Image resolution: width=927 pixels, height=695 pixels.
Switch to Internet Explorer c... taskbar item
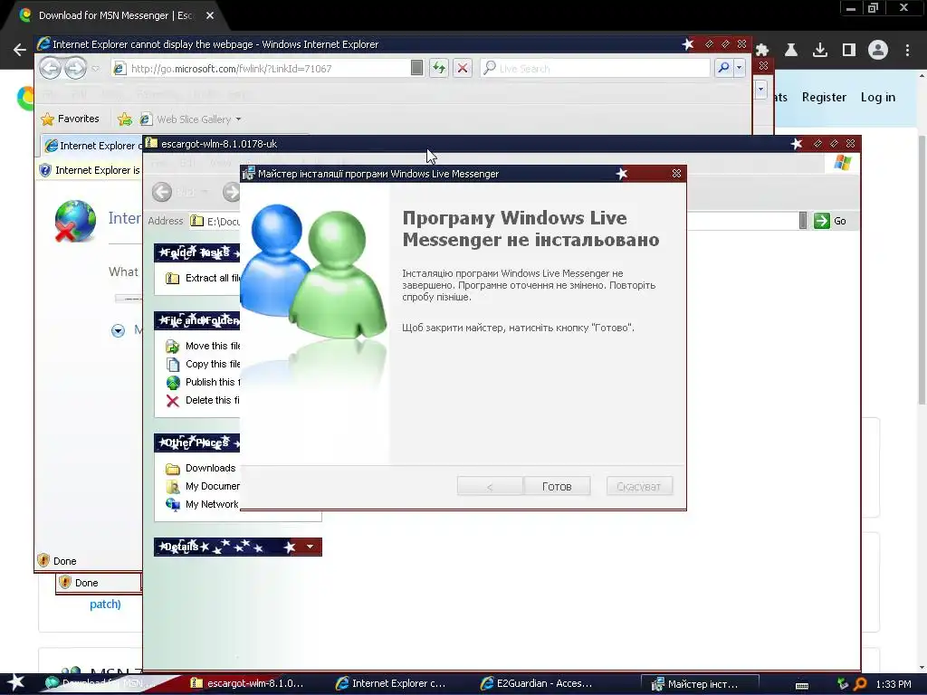click(x=391, y=684)
